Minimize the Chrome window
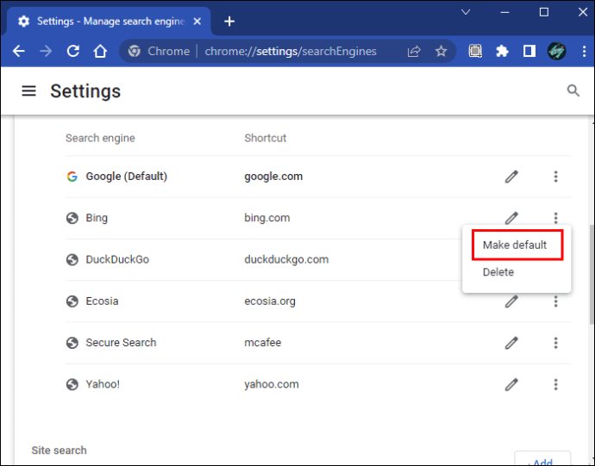The image size is (595, 466). click(504, 13)
